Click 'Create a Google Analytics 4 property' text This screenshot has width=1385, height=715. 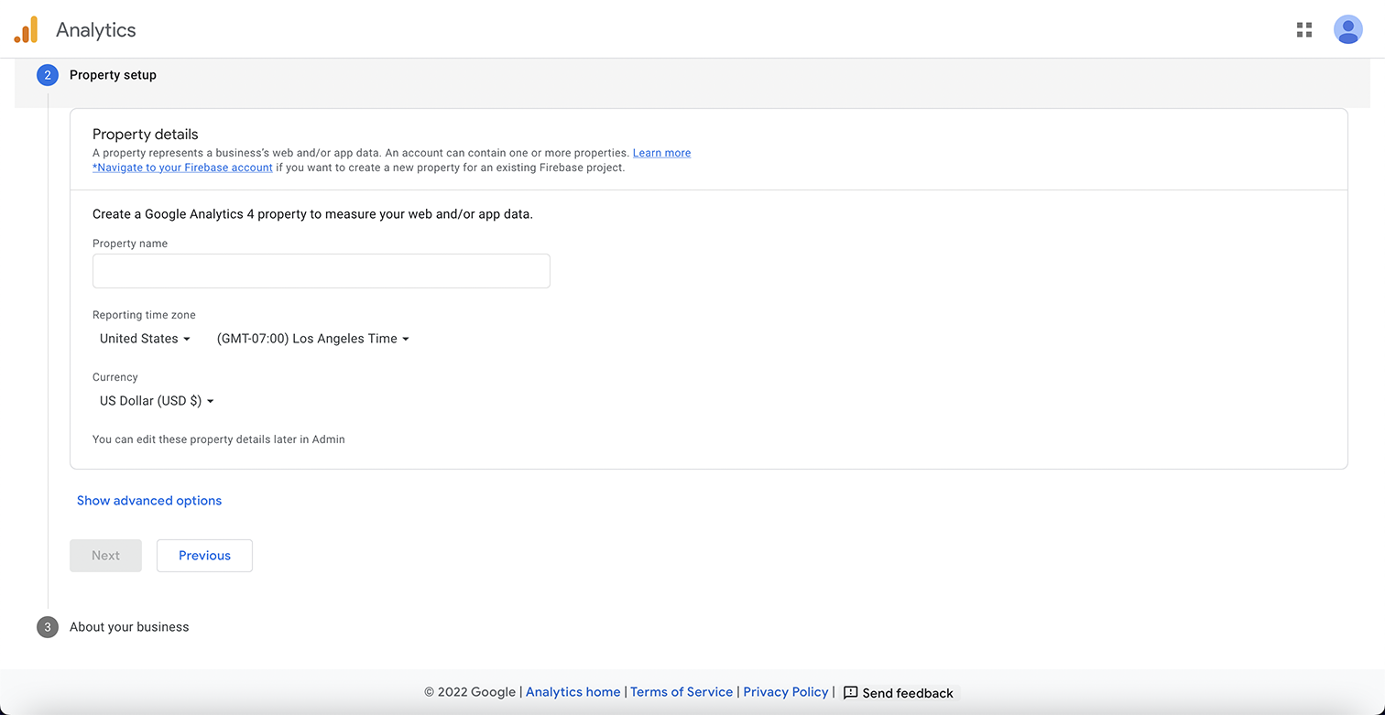[x=312, y=214]
